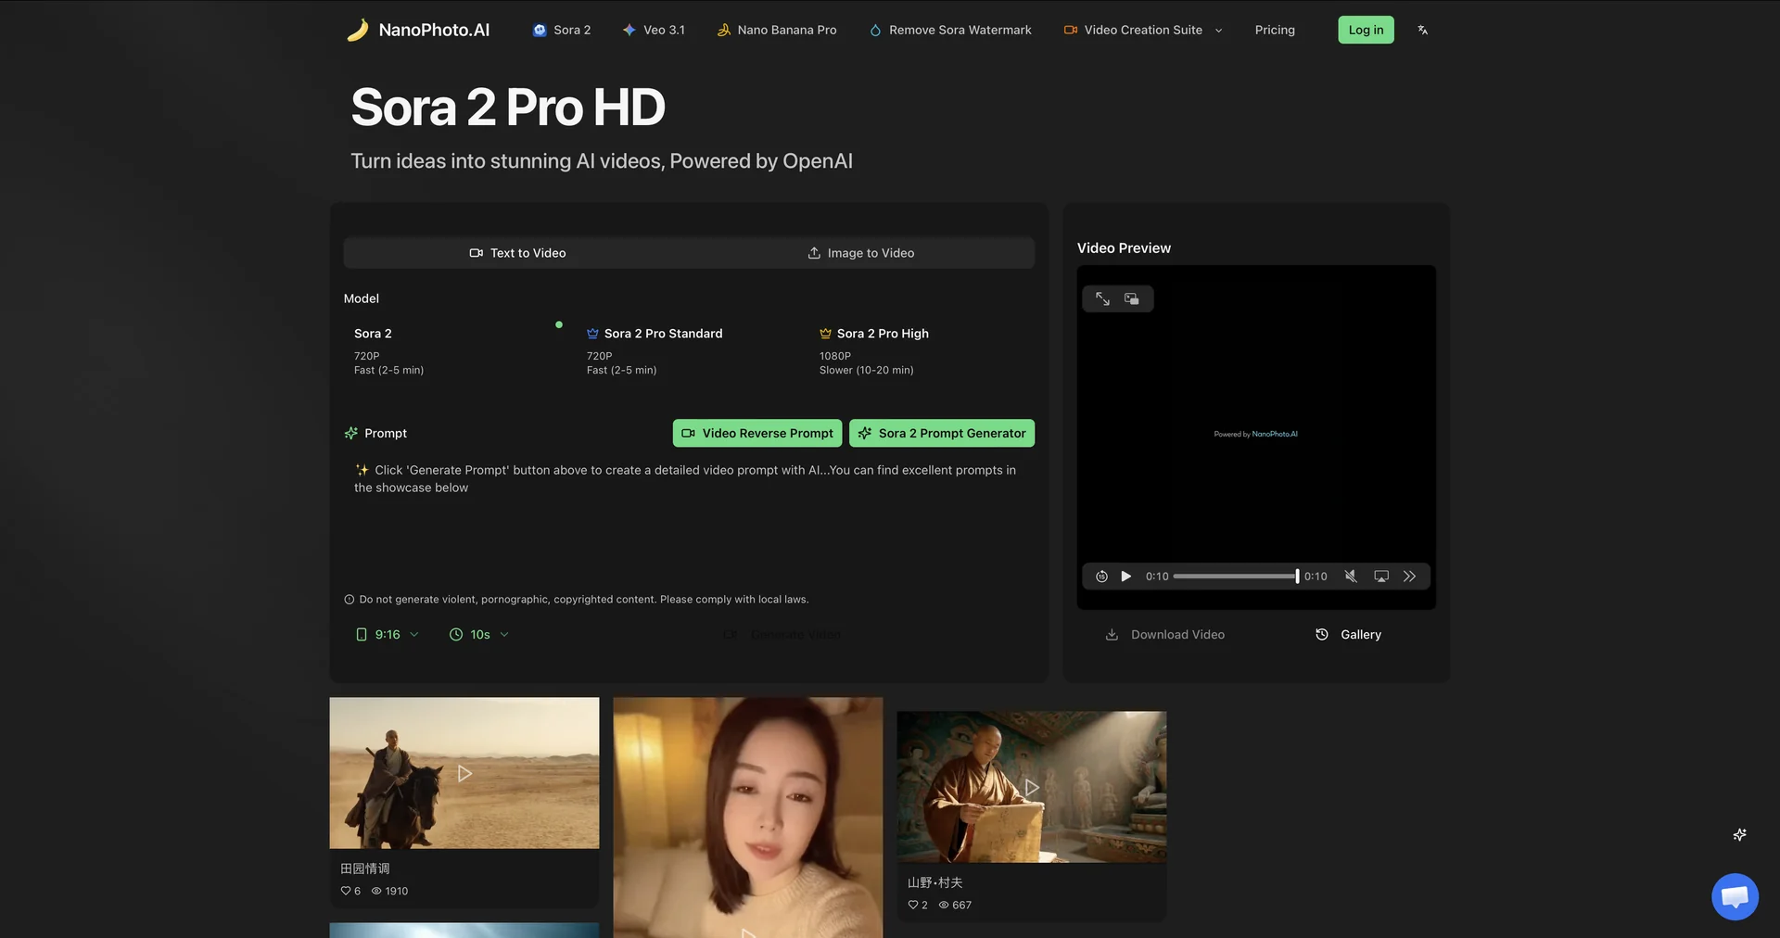Click the info icon next to content warning

click(x=350, y=600)
